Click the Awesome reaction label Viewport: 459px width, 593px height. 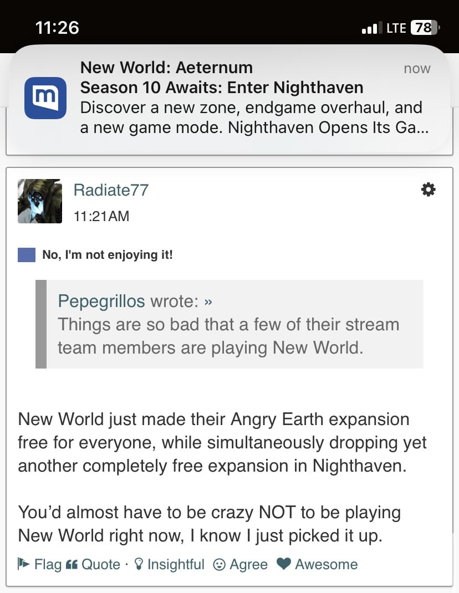[327, 564]
